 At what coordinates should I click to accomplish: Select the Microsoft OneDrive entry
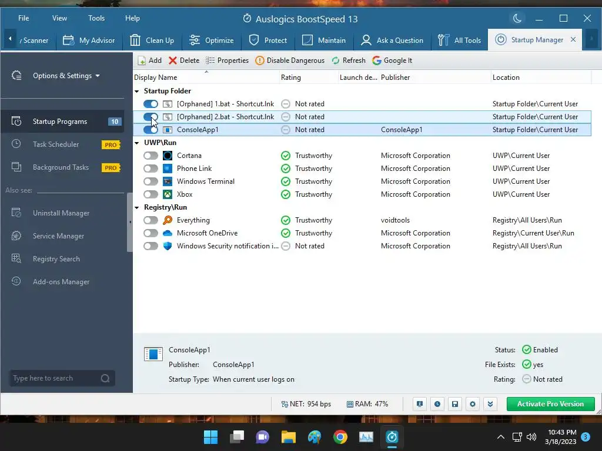pyautogui.click(x=362, y=233)
